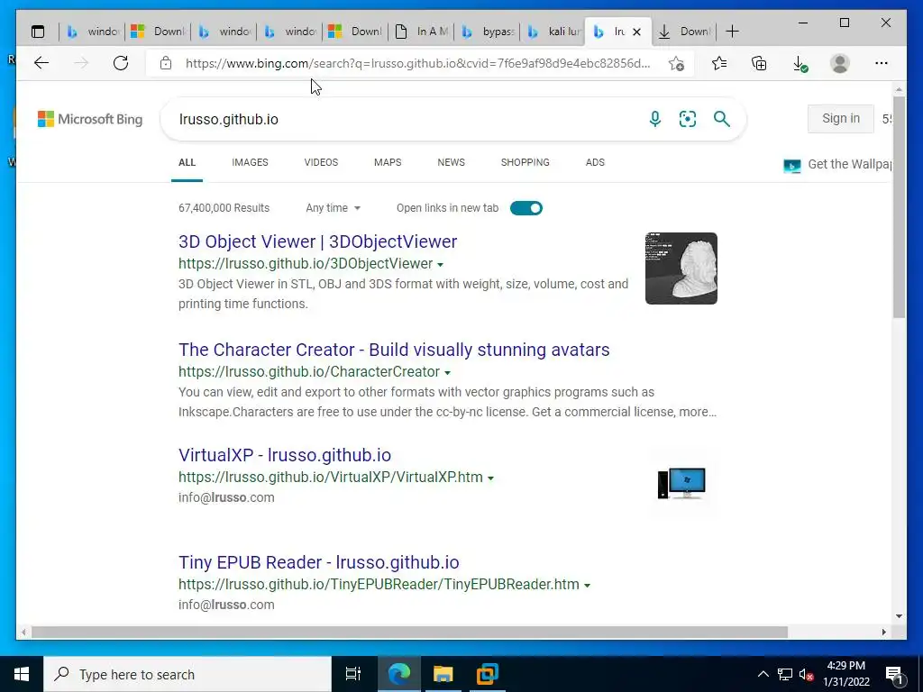Click the VirtualXP computer thumbnail

coord(681,483)
